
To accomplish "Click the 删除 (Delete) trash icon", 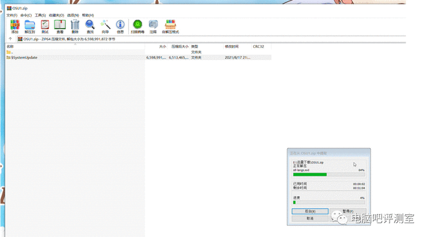I will pos(75,27).
